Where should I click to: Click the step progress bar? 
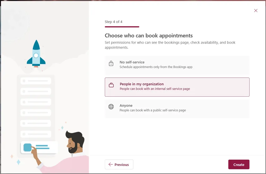tap(122, 27)
